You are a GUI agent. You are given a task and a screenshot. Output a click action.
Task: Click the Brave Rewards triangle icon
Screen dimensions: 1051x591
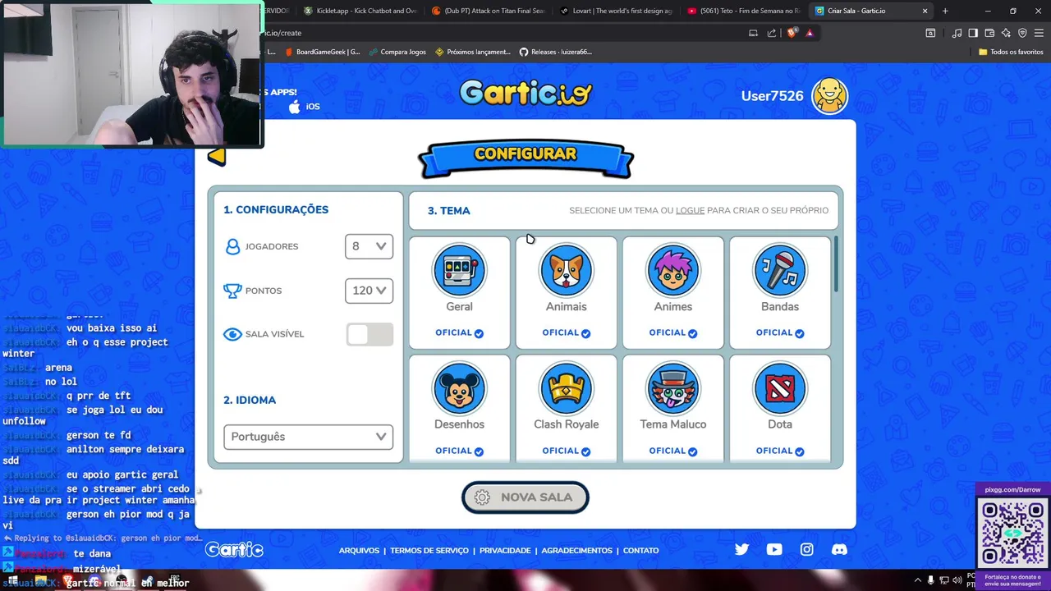coord(810,33)
